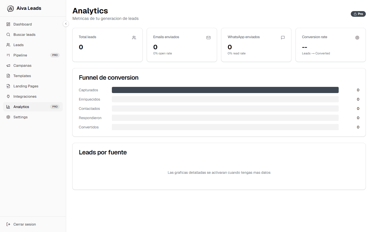Click the envelope icon in Emails enviados card
The width and height of the screenshot is (372, 232).
pos(208,38)
